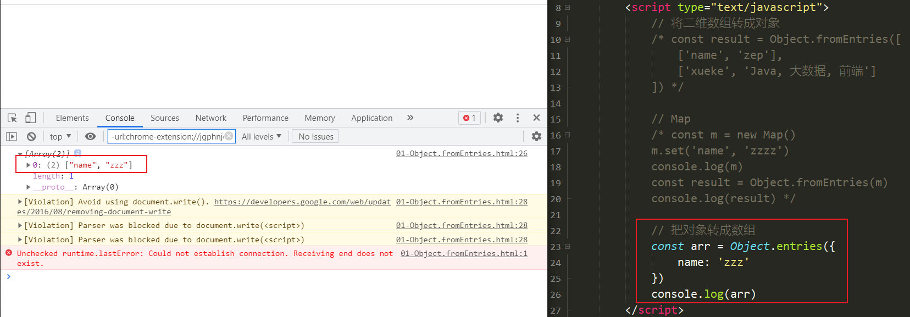Screen dimensions: 910x317
Task: Toggle the device toolbar icon
Action: [x=31, y=118]
